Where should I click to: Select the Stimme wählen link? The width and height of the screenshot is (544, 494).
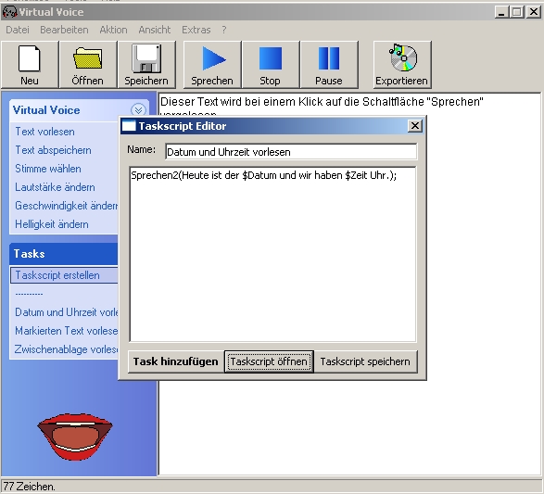(x=48, y=169)
